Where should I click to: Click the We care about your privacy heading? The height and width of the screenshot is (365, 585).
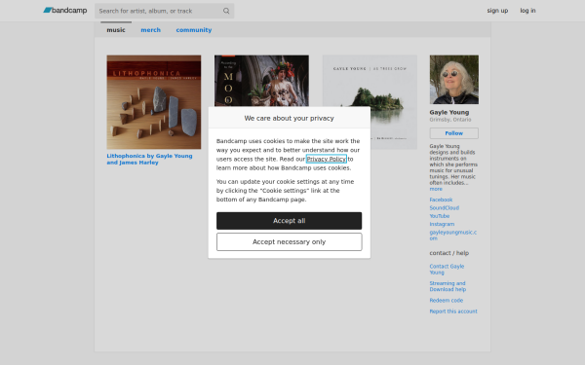[290, 118]
